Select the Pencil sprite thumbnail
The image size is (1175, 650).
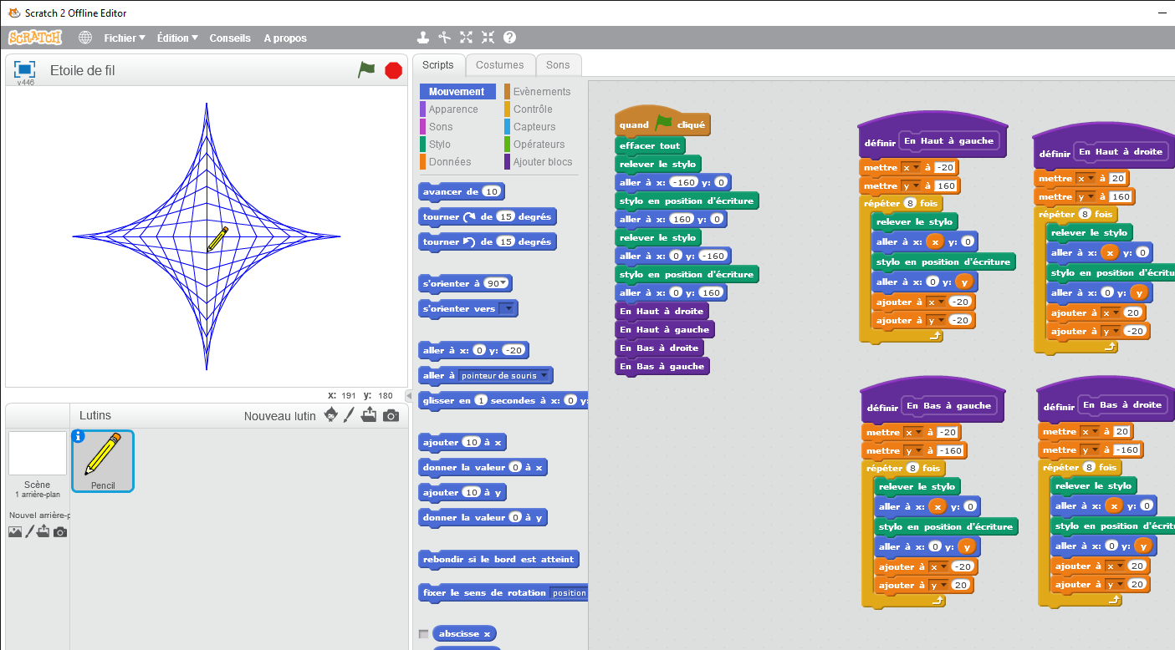pyautogui.click(x=103, y=460)
